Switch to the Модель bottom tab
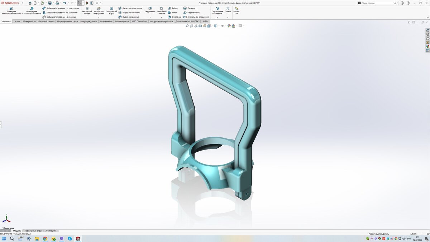Screen dimensions: 430x242 point(17,231)
